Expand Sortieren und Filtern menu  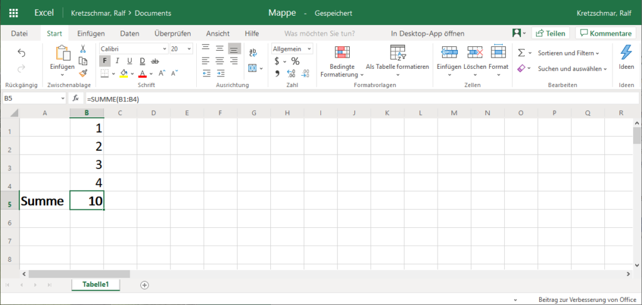click(x=568, y=53)
